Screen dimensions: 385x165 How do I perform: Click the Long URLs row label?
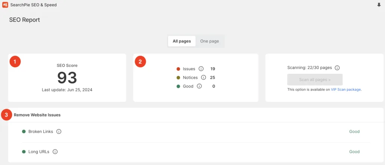pos(39,152)
